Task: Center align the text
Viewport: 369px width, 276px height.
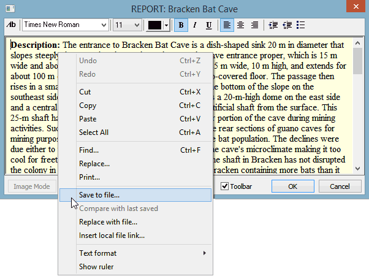Action: [x=241, y=25]
